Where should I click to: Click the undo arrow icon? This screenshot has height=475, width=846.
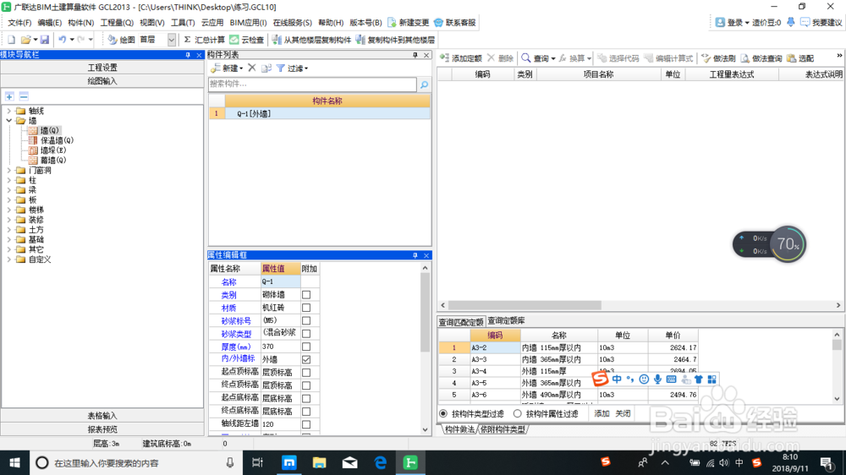[x=62, y=40]
